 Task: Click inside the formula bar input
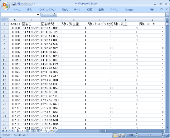click(111, 15)
